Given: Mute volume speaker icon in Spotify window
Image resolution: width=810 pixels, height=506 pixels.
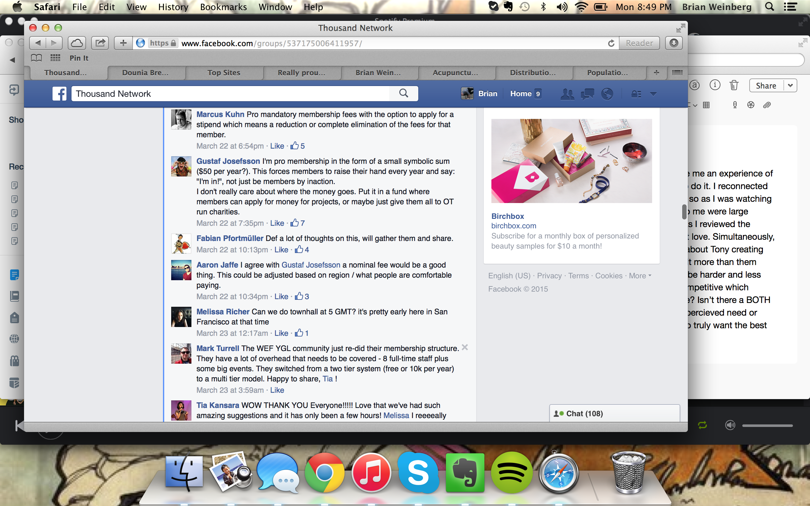Looking at the screenshot, I should (x=730, y=425).
